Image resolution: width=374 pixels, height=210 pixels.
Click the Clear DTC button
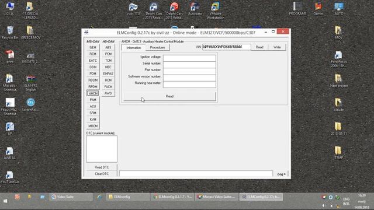tap(102, 174)
